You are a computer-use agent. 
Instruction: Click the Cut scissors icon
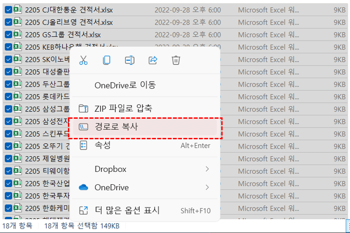[83, 60]
